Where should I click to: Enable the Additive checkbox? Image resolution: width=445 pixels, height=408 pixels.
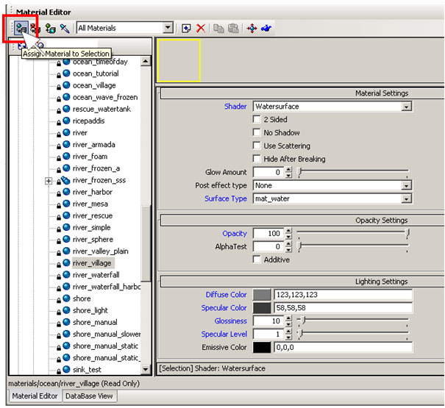coord(257,260)
